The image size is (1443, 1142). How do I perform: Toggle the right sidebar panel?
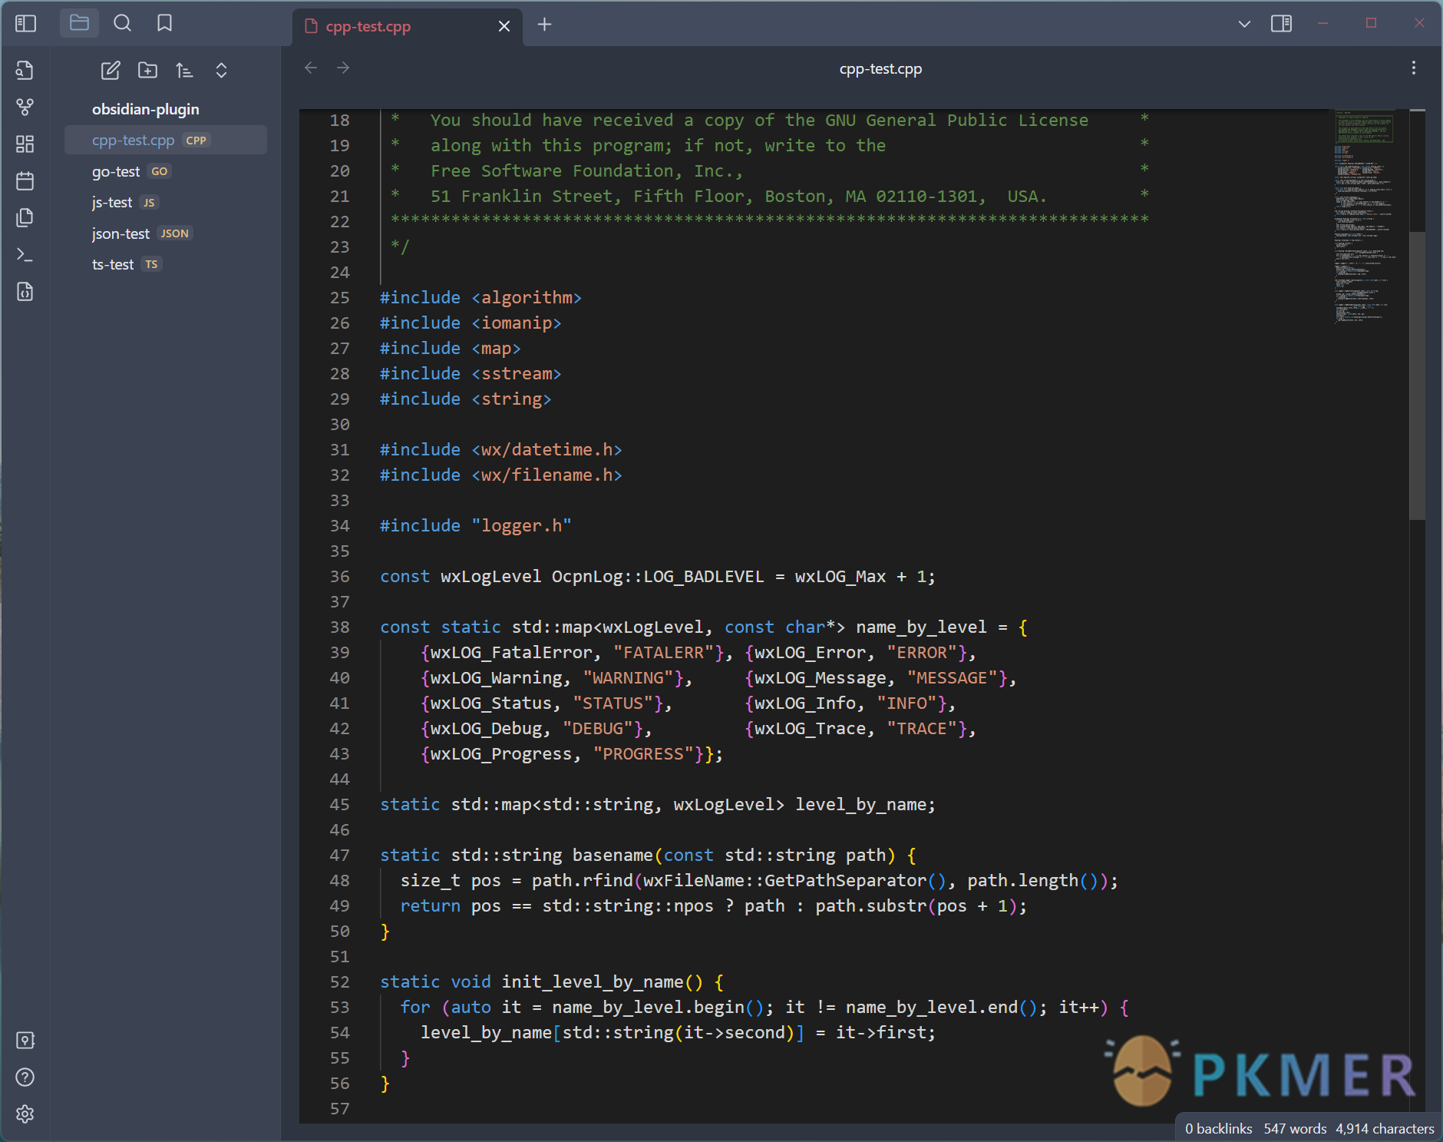[1281, 23]
